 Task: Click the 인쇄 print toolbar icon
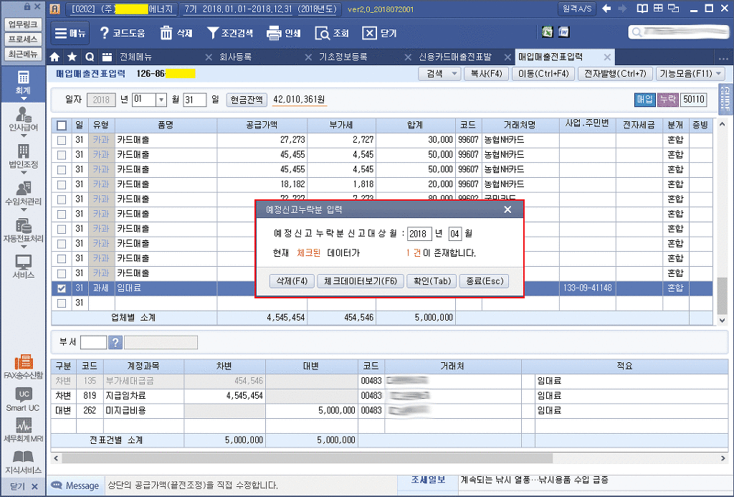[x=283, y=33]
